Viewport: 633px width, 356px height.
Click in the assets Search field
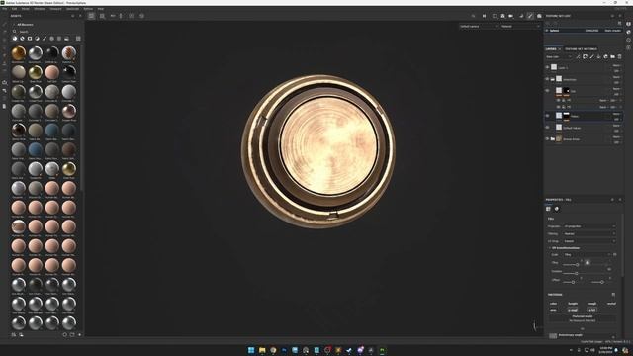pos(47,31)
